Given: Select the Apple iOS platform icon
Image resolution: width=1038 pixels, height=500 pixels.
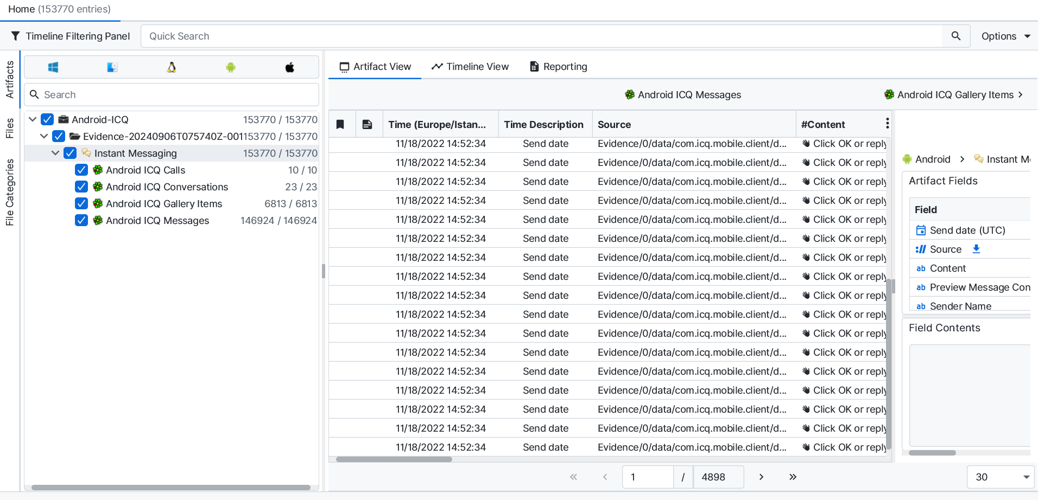Looking at the screenshot, I should [290, 67].
